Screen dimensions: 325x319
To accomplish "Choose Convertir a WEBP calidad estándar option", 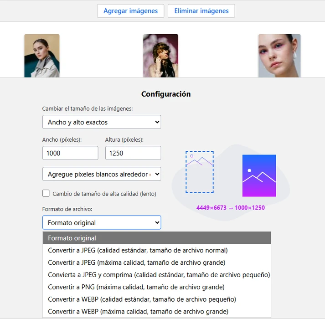I will [157, 299].
